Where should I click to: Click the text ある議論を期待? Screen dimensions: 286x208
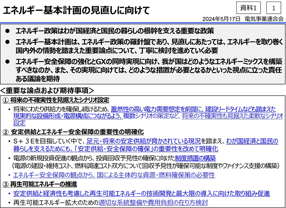(38, 78)
